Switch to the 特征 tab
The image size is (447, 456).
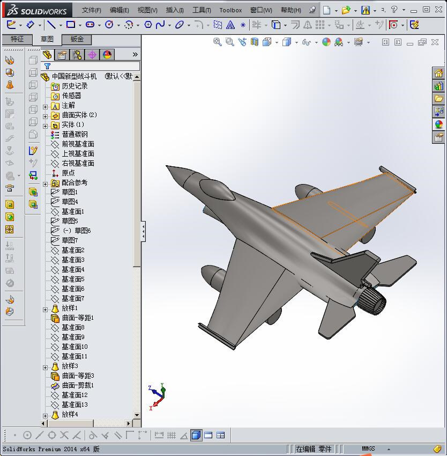click(x=17, y=39)
